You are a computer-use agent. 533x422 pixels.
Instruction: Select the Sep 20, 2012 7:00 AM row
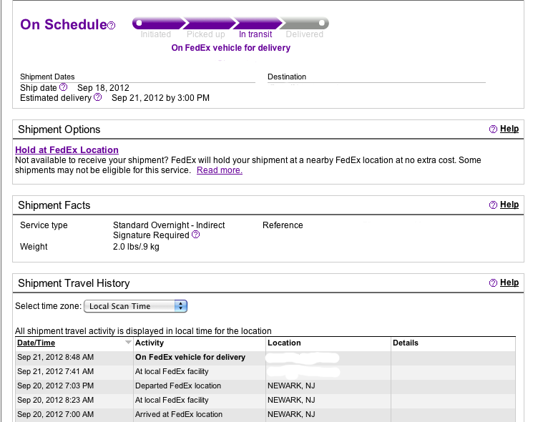pos(265,414)
